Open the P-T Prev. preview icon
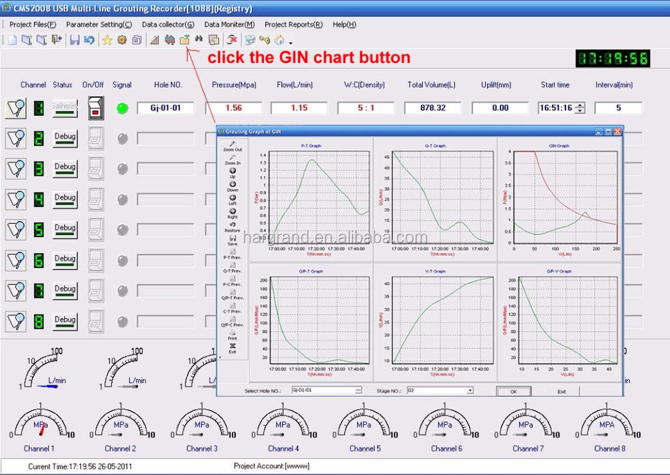The image size is (670, 475). point(232,253)
